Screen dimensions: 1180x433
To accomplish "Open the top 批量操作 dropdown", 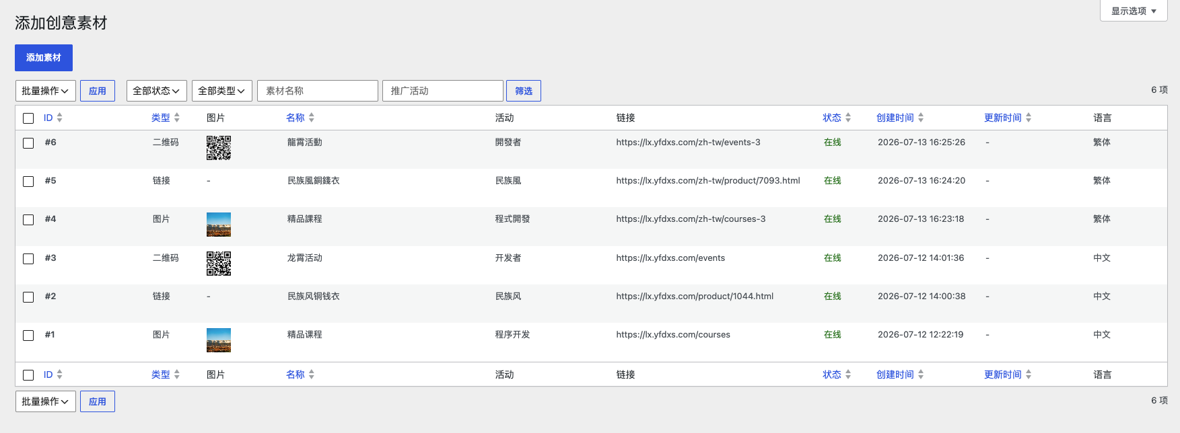I will coord(46,91).
